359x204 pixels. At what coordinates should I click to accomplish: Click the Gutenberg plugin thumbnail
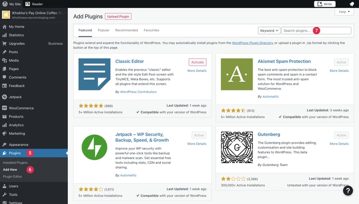click(237, 147)
